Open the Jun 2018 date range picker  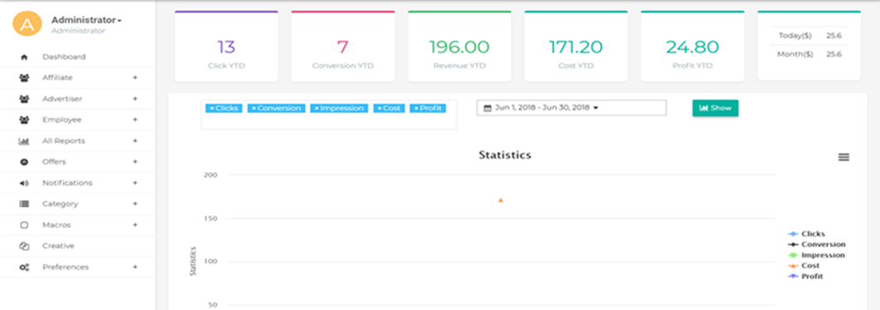571,107
